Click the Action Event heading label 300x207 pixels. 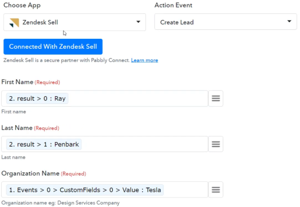point(173,5)
